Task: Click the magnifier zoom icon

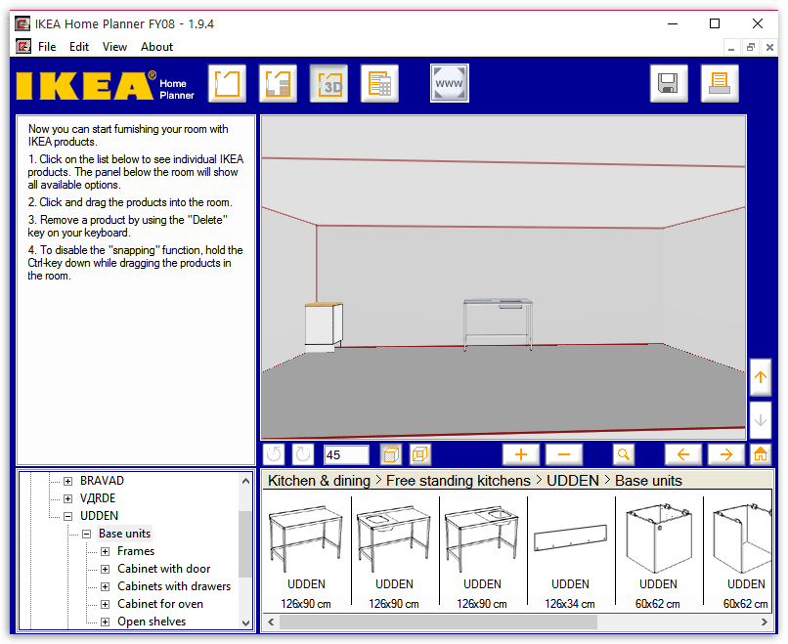Action: tap(623, 454)
